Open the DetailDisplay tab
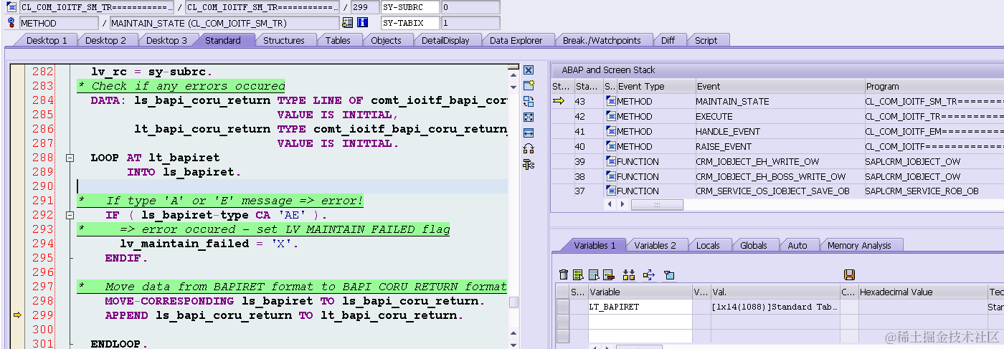 (x=445, y=40)
